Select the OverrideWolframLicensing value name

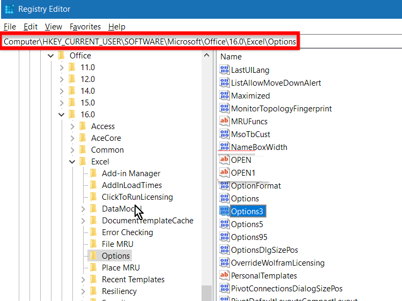(278, 263)
